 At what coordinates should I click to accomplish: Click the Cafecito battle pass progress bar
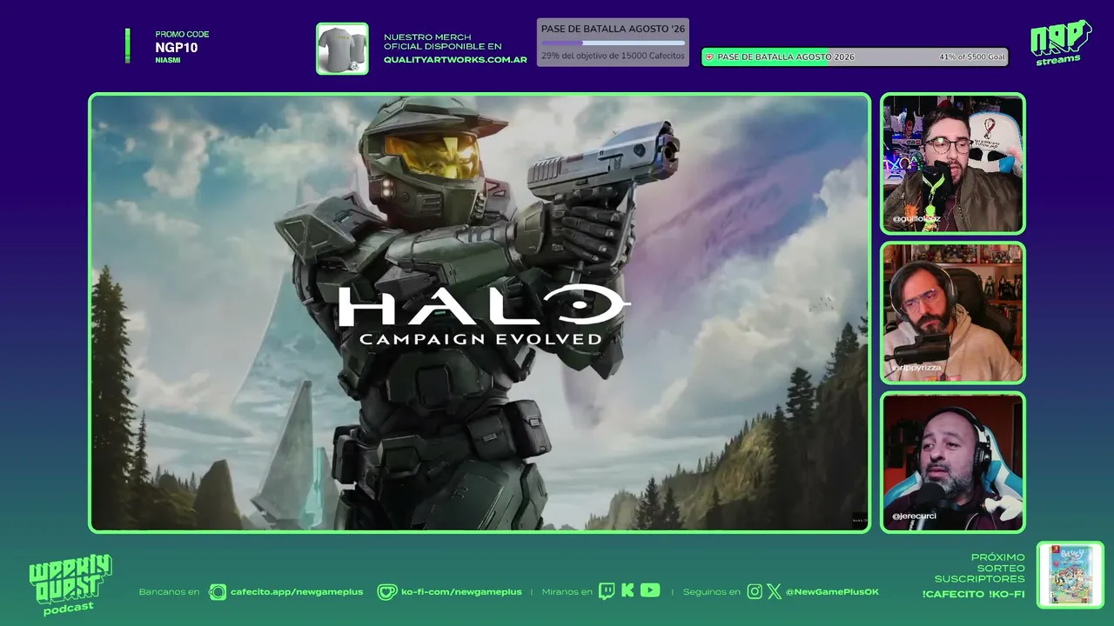pos(613,43)
